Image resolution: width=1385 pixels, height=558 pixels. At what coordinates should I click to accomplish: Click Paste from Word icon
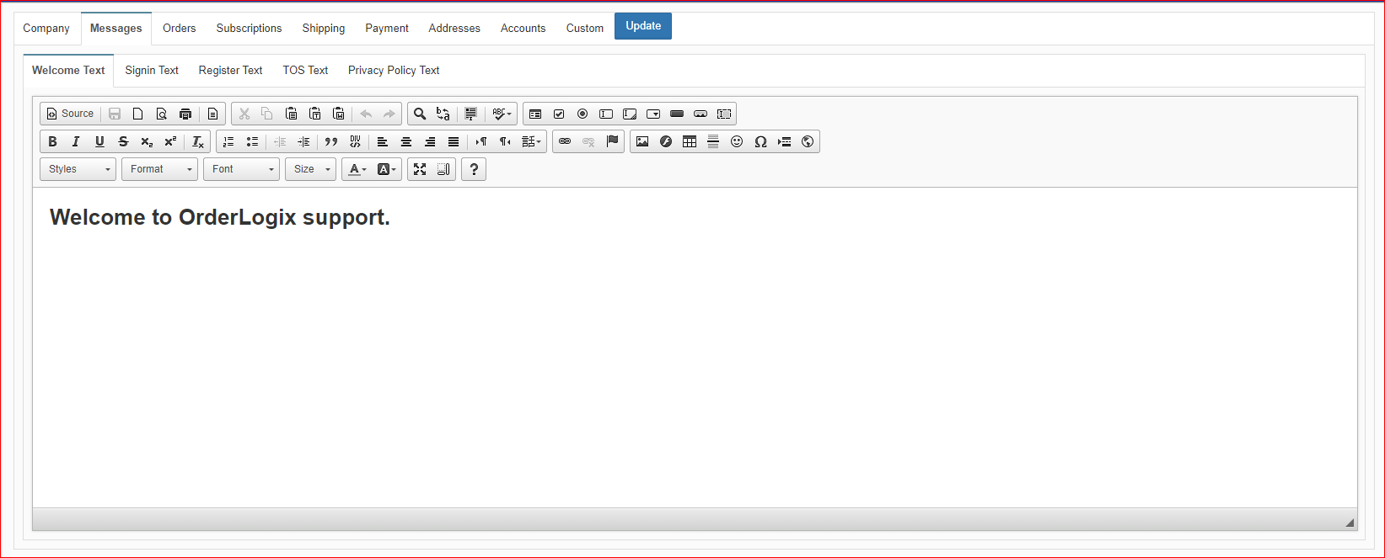click(339, 114)
